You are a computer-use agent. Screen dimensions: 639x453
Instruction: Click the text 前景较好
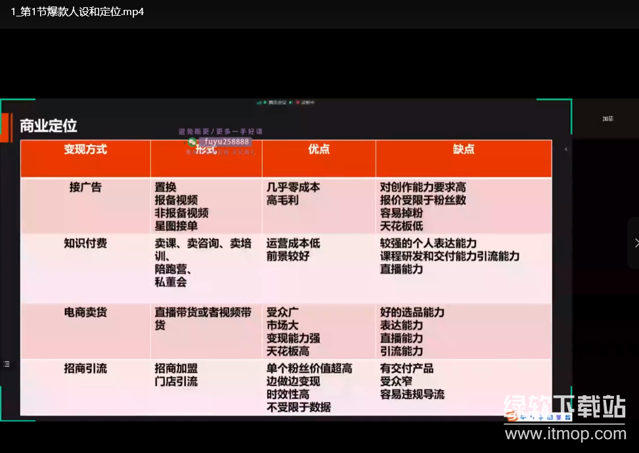point(288,256)
